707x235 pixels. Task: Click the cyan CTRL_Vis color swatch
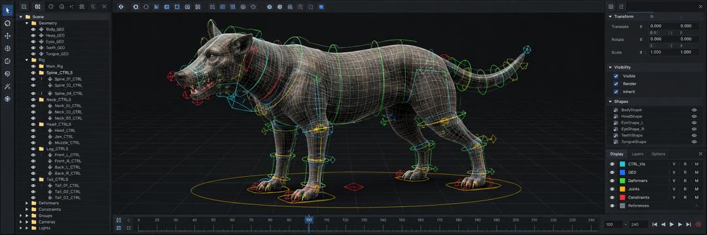623,164
